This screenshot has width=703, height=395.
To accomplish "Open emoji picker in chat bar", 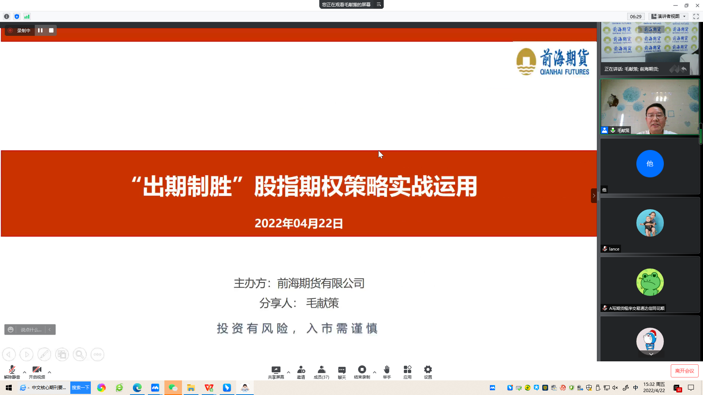I will 11,330.
